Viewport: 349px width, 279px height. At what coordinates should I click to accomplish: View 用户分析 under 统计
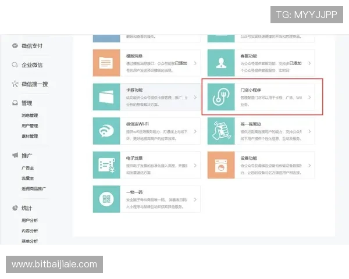30,220
